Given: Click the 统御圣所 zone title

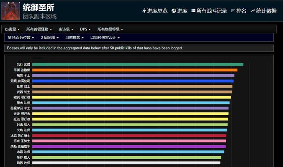Looking at the screenshot, I should click(x=39, y=8).
